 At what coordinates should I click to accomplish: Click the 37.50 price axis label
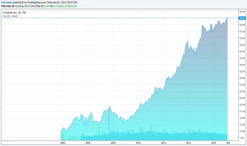coord(242,58)
